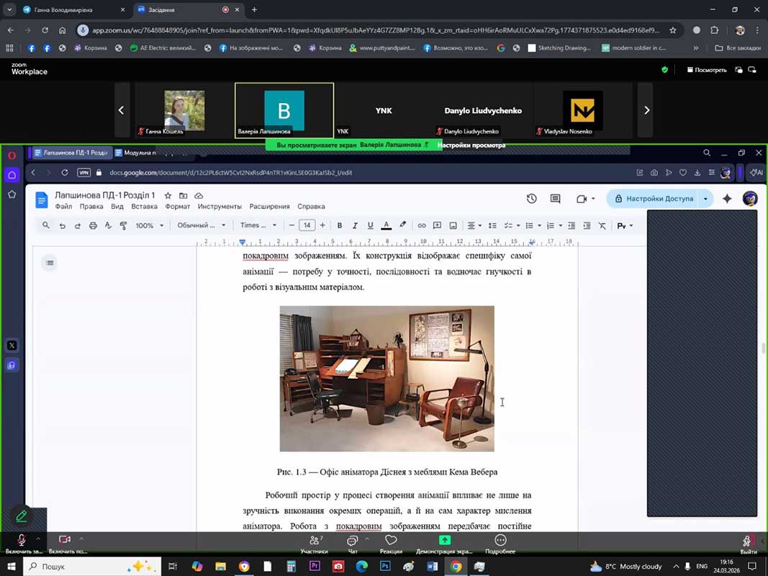Screen dimensions: 768x576
Task: Turn on the Zoom camera
Action: click(64, 541)
